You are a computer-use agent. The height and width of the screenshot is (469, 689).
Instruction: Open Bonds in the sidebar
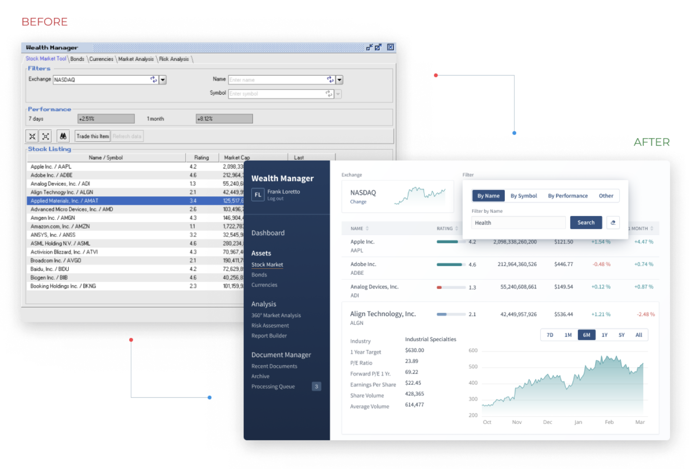259,275
